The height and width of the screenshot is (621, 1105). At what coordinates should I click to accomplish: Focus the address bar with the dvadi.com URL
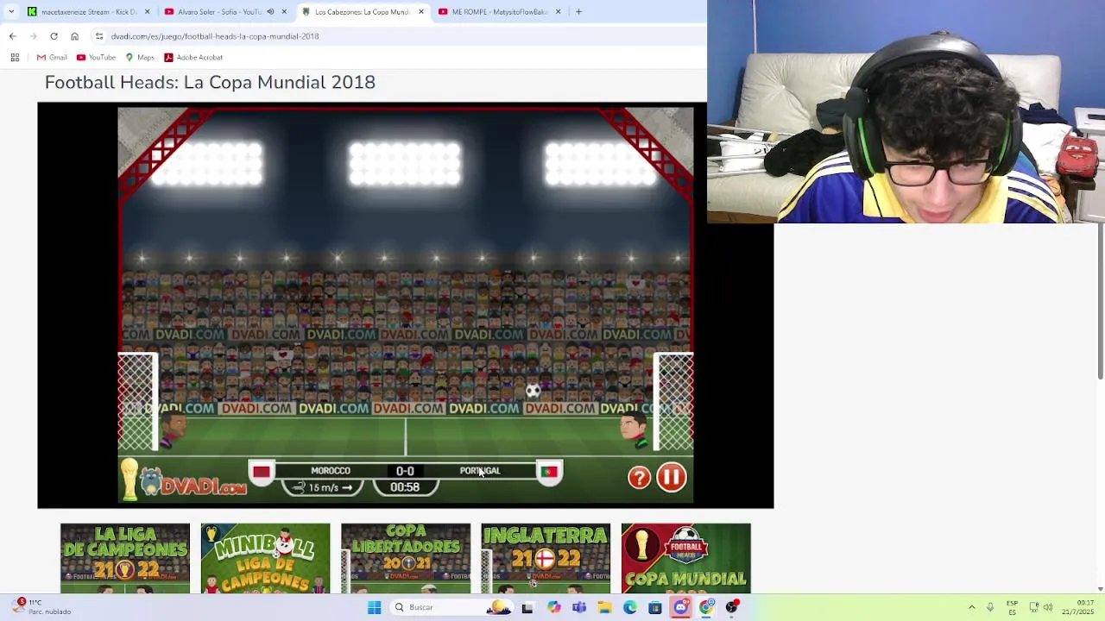397,36
